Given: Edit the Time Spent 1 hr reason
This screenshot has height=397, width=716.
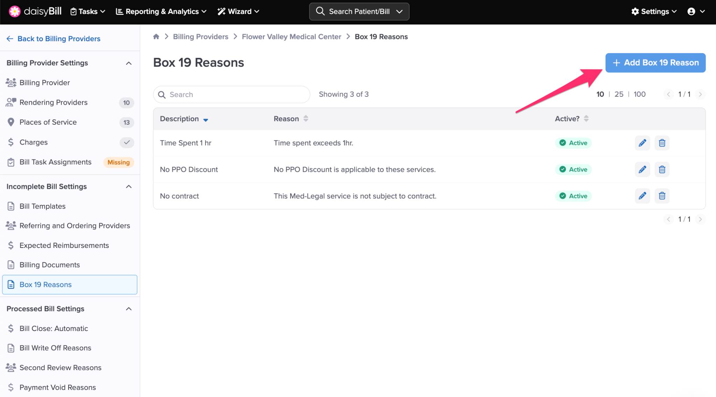Looking at the screenshot, I should 642,143.
